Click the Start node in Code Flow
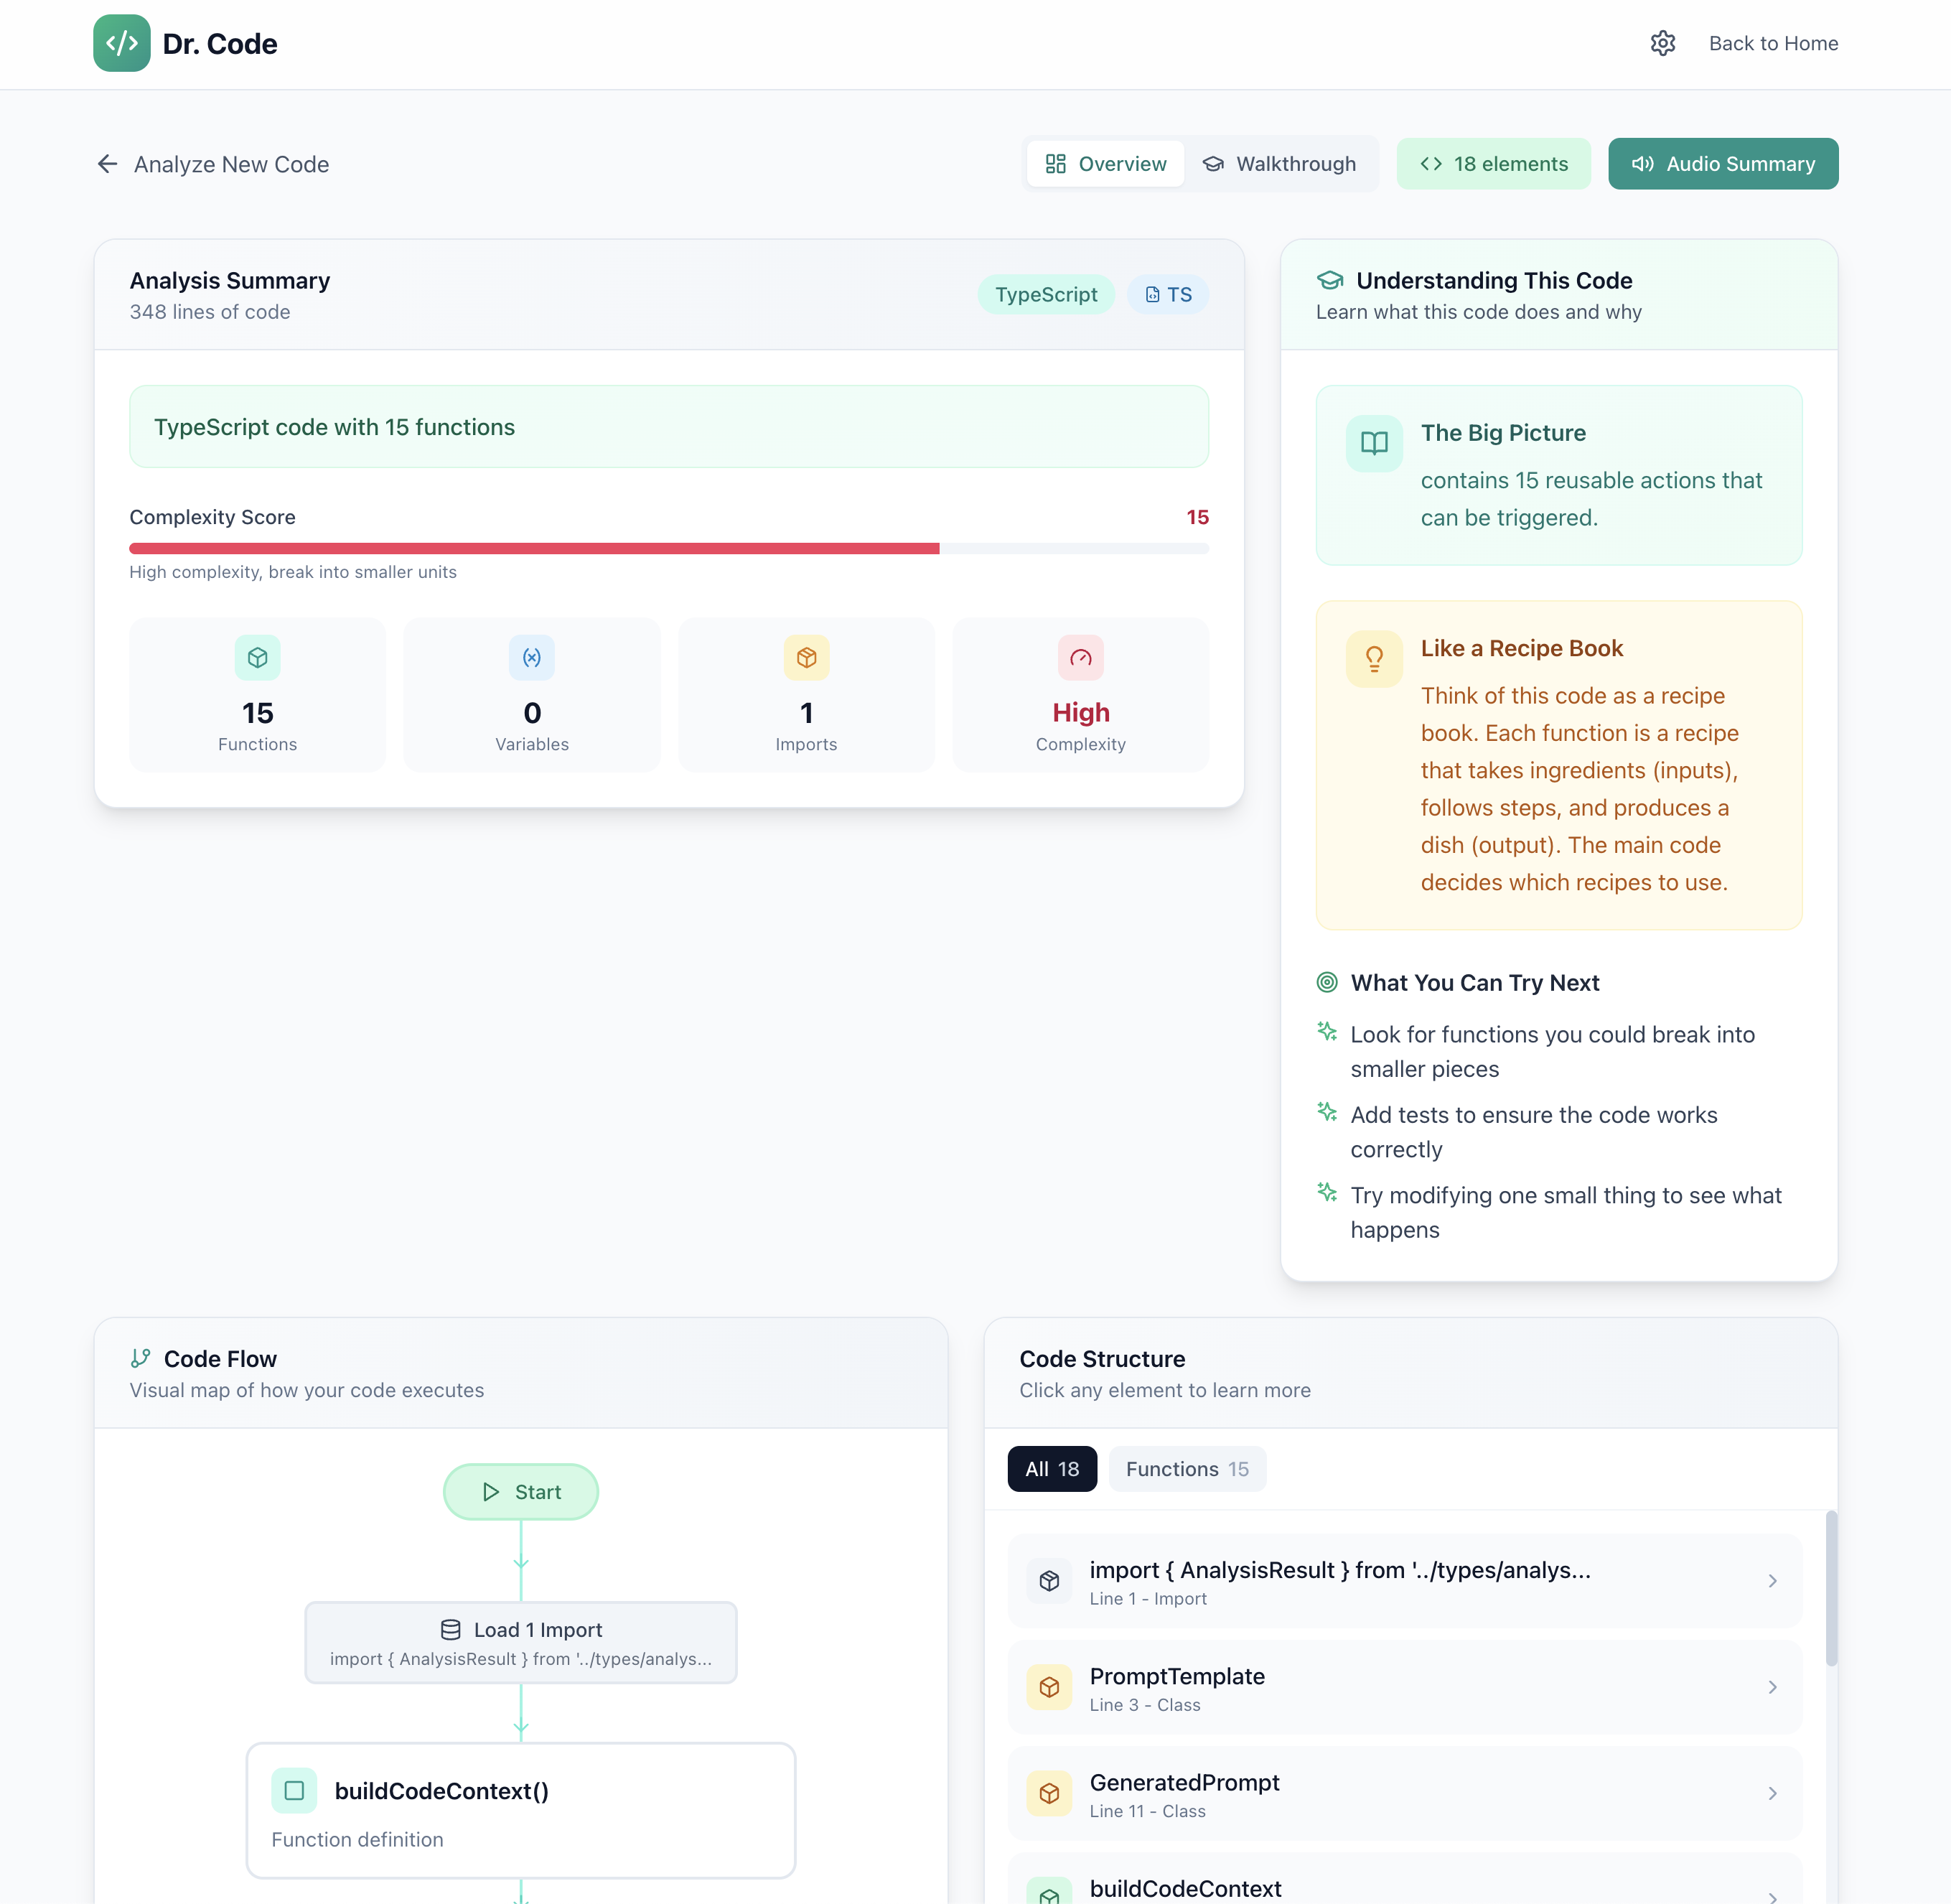The height and width of the screenshot is (1904, 1951). (x=520, y=1492)
